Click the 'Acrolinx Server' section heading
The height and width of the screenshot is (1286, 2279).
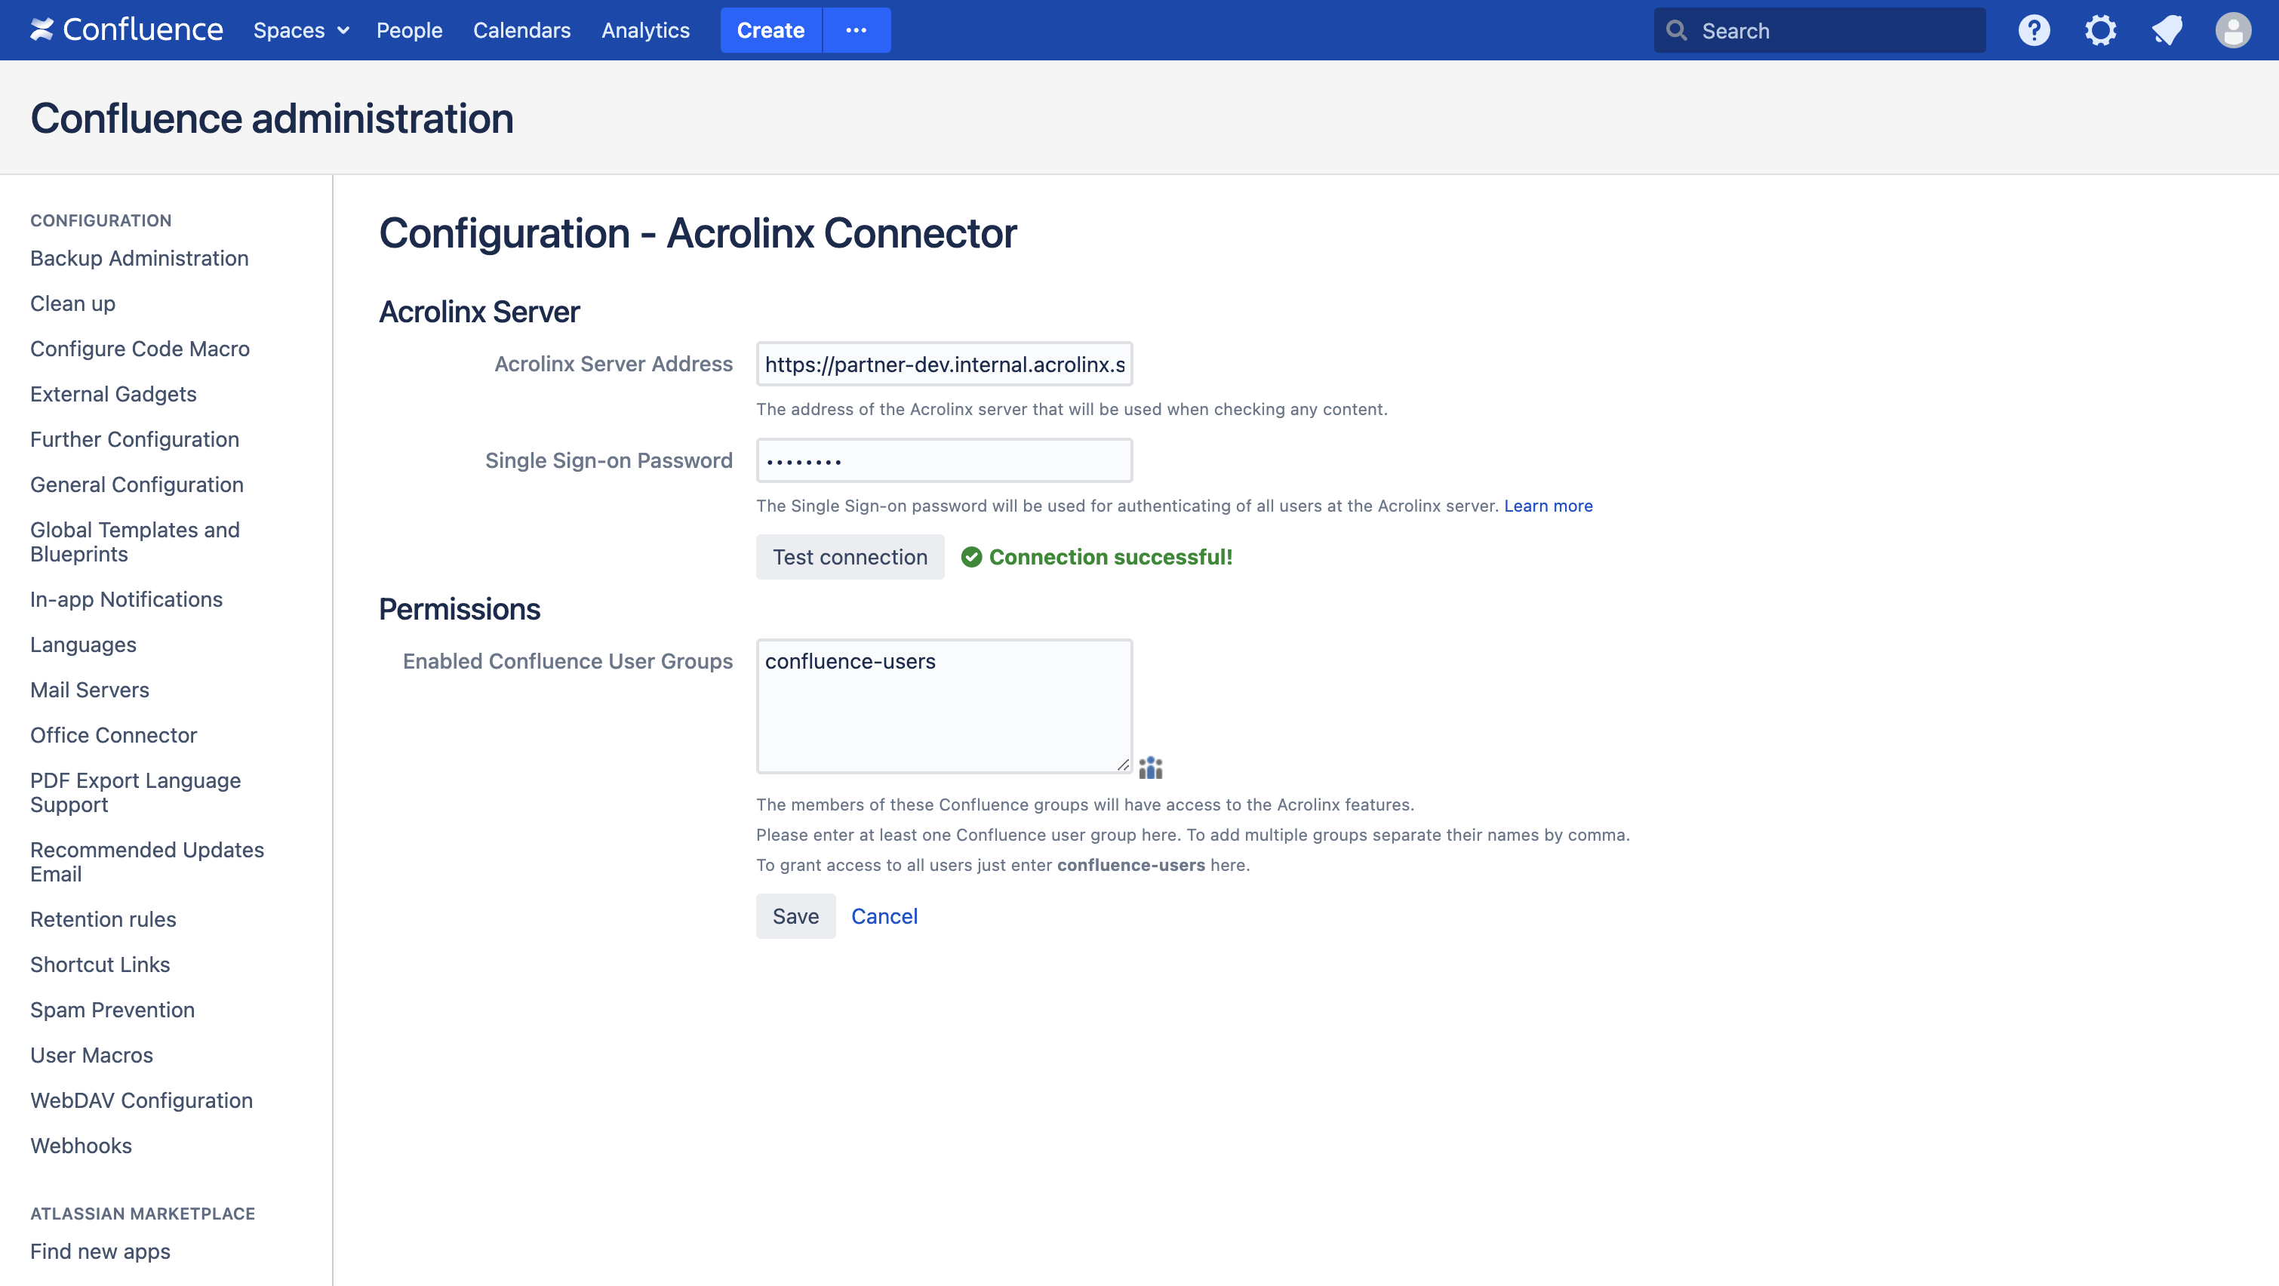point(478,312)
